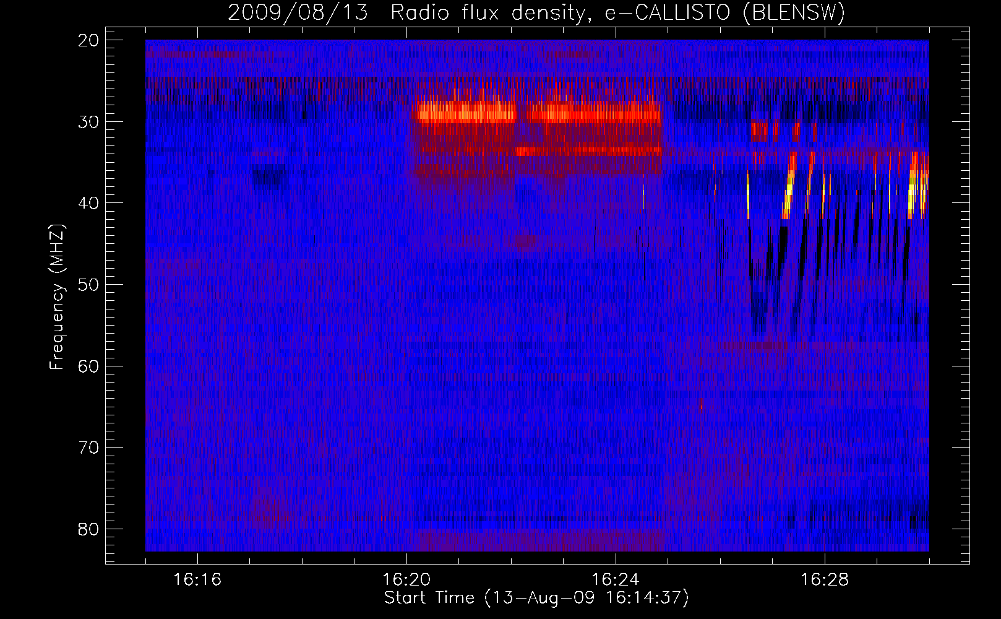Click the "Start Time (13-Aug-09 16:14:37)" axis label

click(x=536, y=598)
